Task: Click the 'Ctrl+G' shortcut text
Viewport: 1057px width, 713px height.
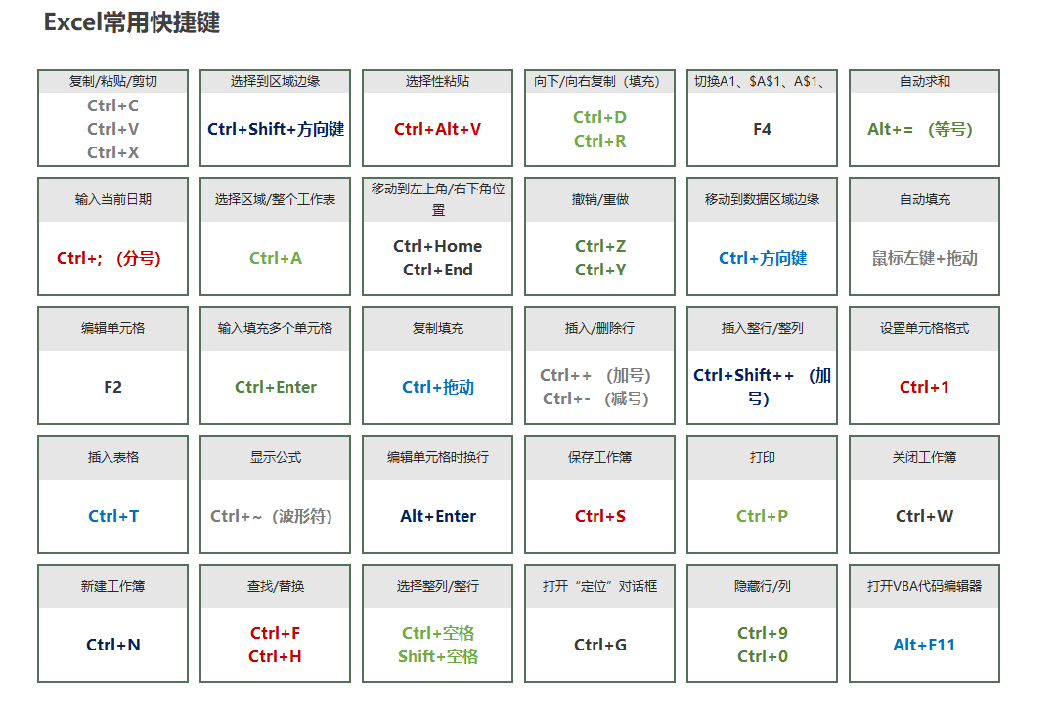Action: (x=600, y=645)
